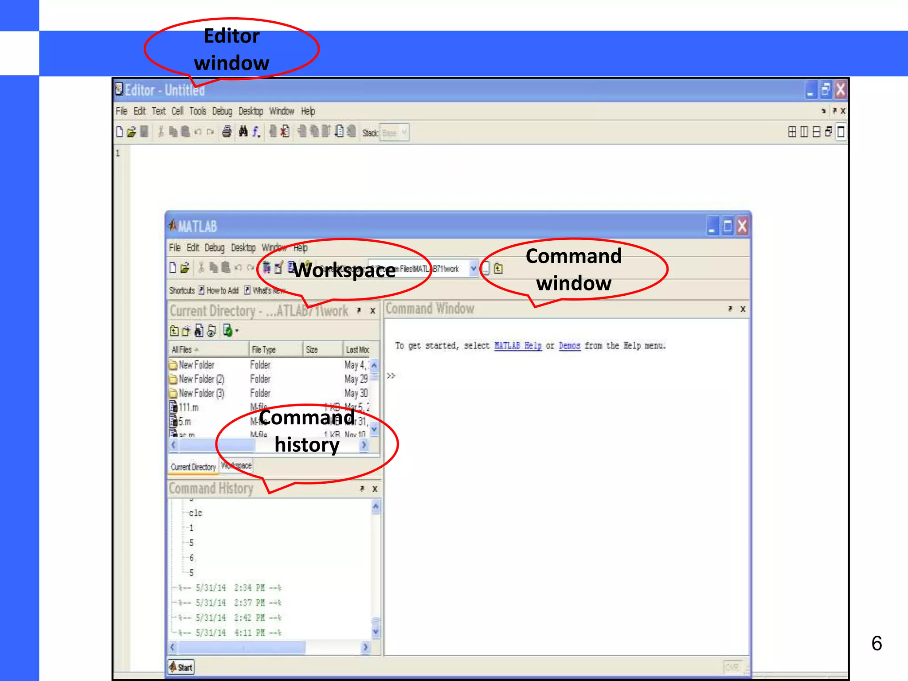Viewport: 908px width, 681px height.
Task: Open the Cell menu in Editor
Action: click(177, 111)
